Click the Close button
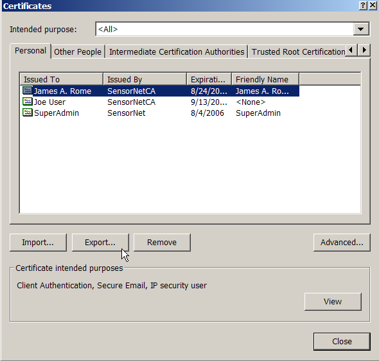379x361 pixels. tap(342, 342)
